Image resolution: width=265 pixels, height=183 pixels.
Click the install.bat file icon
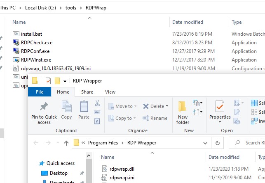[16, 34]
